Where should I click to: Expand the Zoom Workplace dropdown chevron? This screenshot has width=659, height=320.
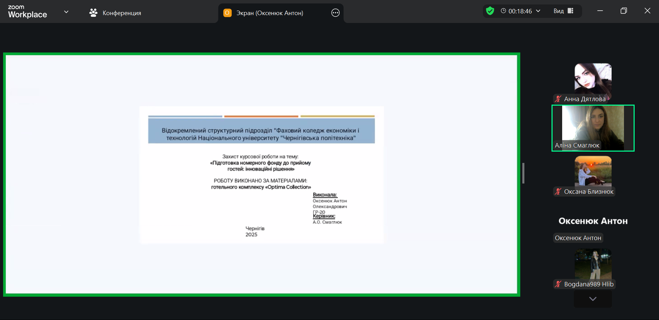point(66,12)
